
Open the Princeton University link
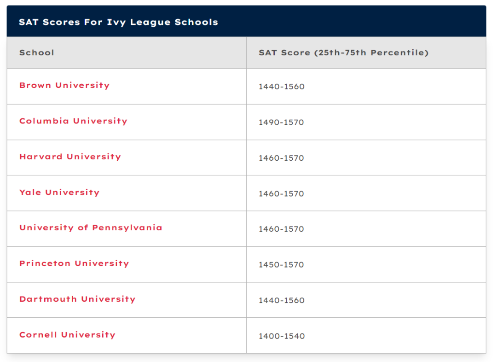[74, 263]
